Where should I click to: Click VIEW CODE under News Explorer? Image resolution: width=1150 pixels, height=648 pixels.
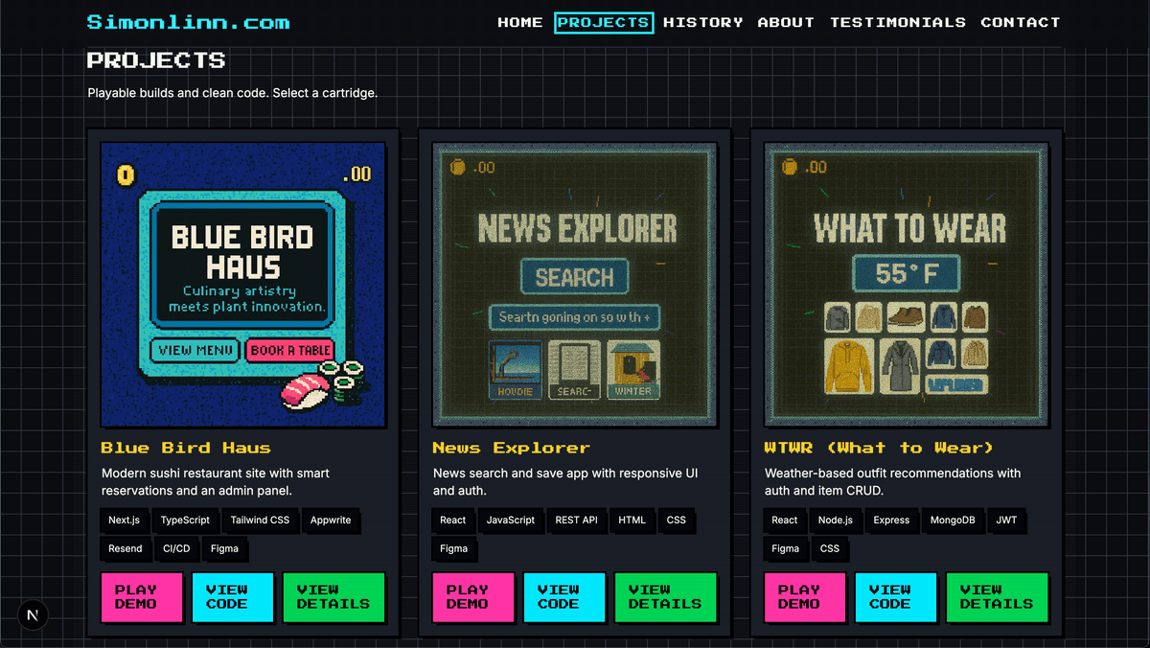pos(563,597)
